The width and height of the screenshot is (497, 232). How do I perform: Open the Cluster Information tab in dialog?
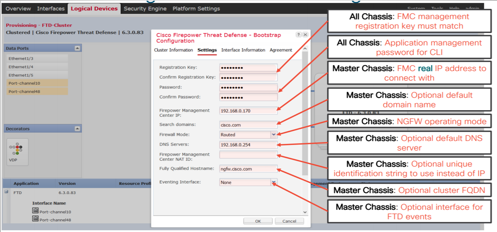coord(173,50)
